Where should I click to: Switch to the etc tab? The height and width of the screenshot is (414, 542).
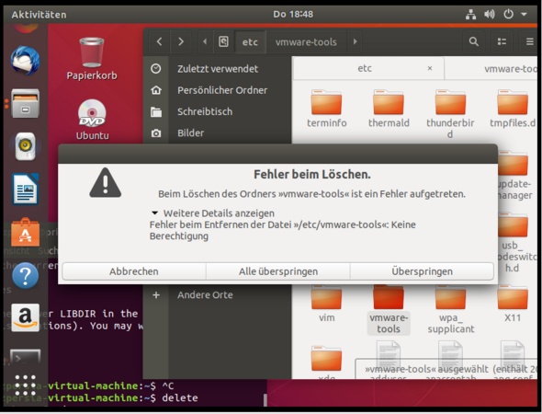click(365, 68)
